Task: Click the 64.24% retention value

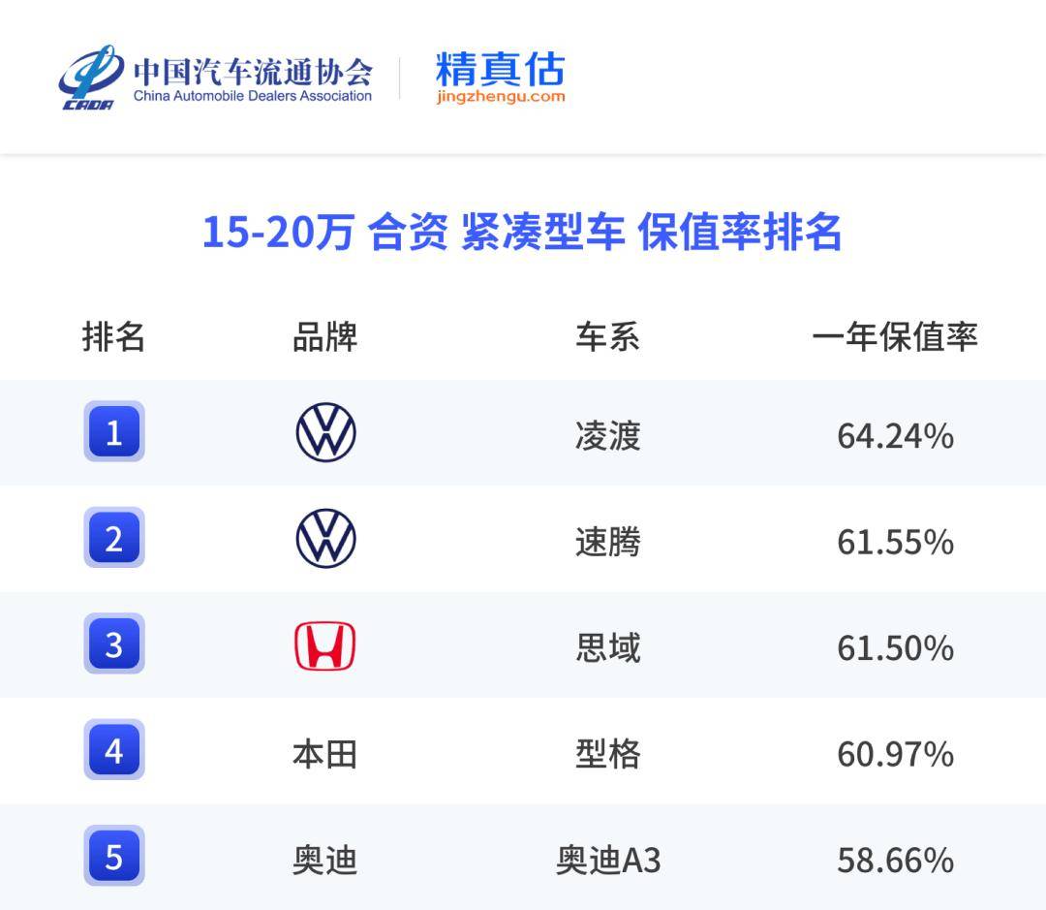Action: coord(895,436)
